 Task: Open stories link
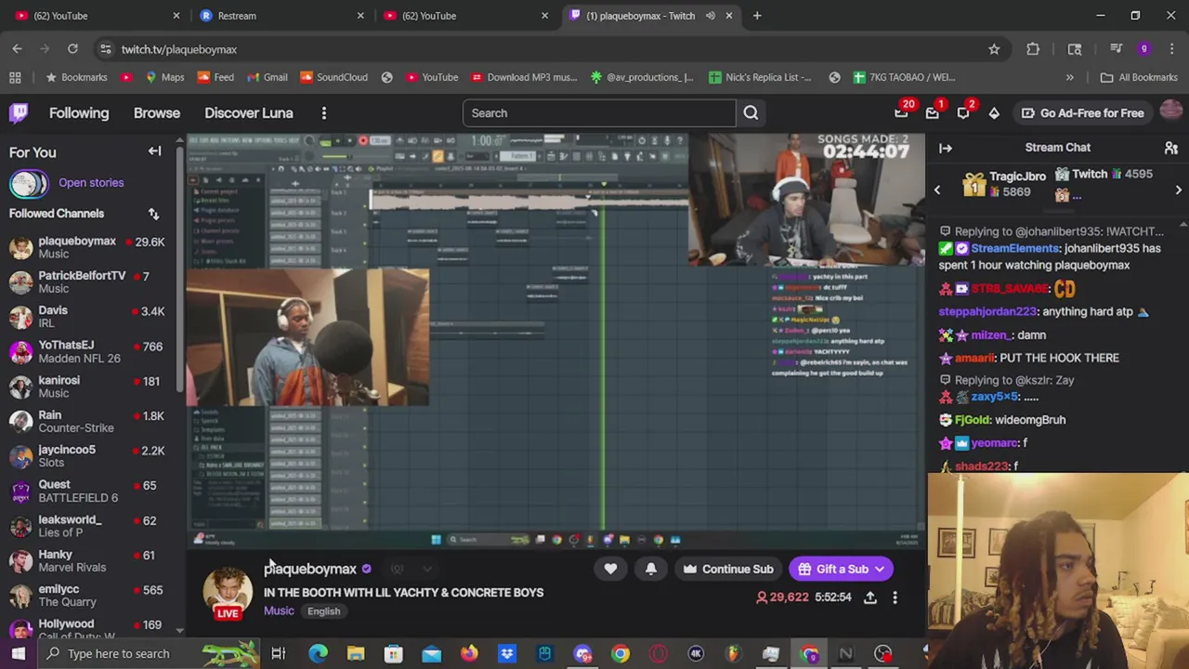91,183
